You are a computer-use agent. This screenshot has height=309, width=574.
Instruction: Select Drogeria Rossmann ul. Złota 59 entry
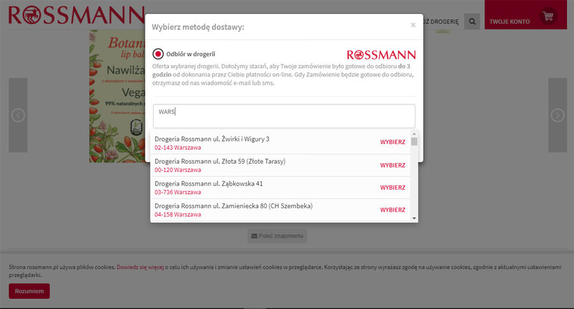coord(220,161)
